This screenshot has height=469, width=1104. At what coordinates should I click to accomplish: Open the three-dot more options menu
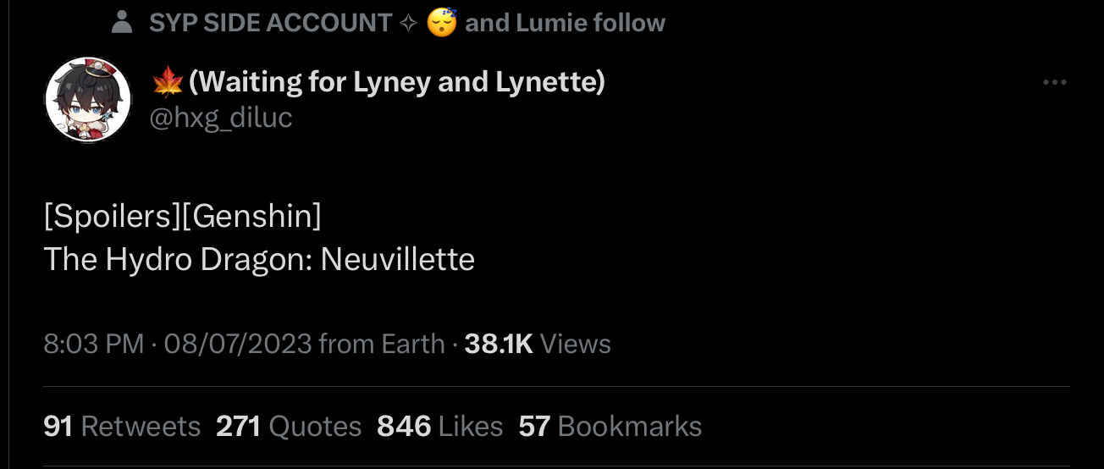click(1054, 83)
